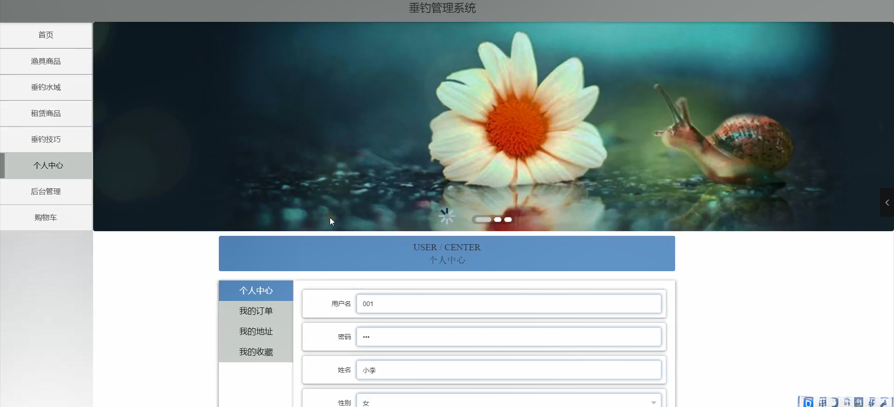Click the 性别 label
This screenshot has width=894, height=407.
tap(345, 403)
